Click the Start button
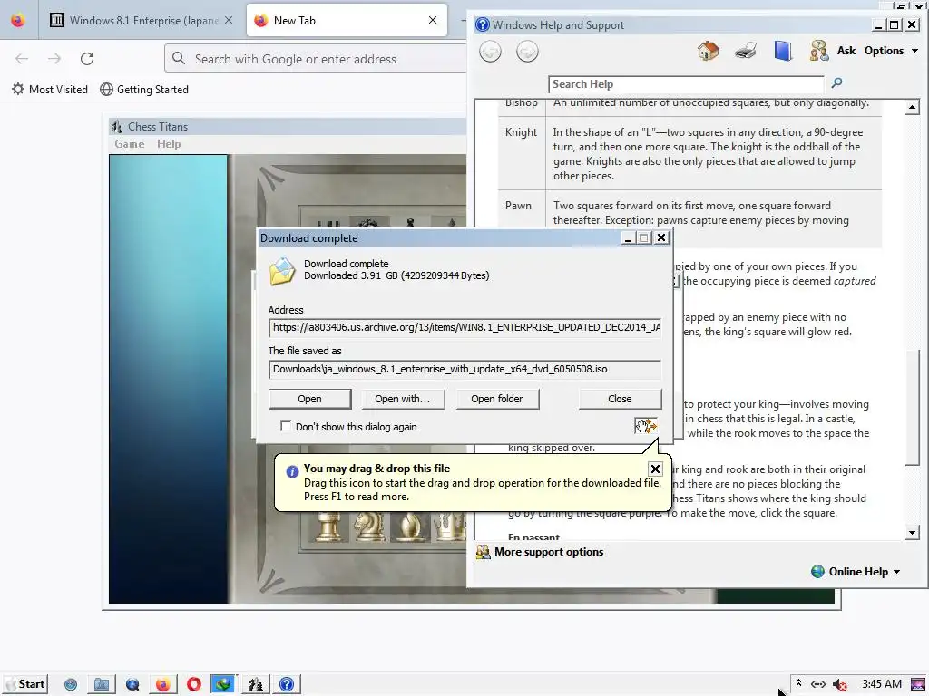This screenshot has width=929, height=696. point(24,685)
